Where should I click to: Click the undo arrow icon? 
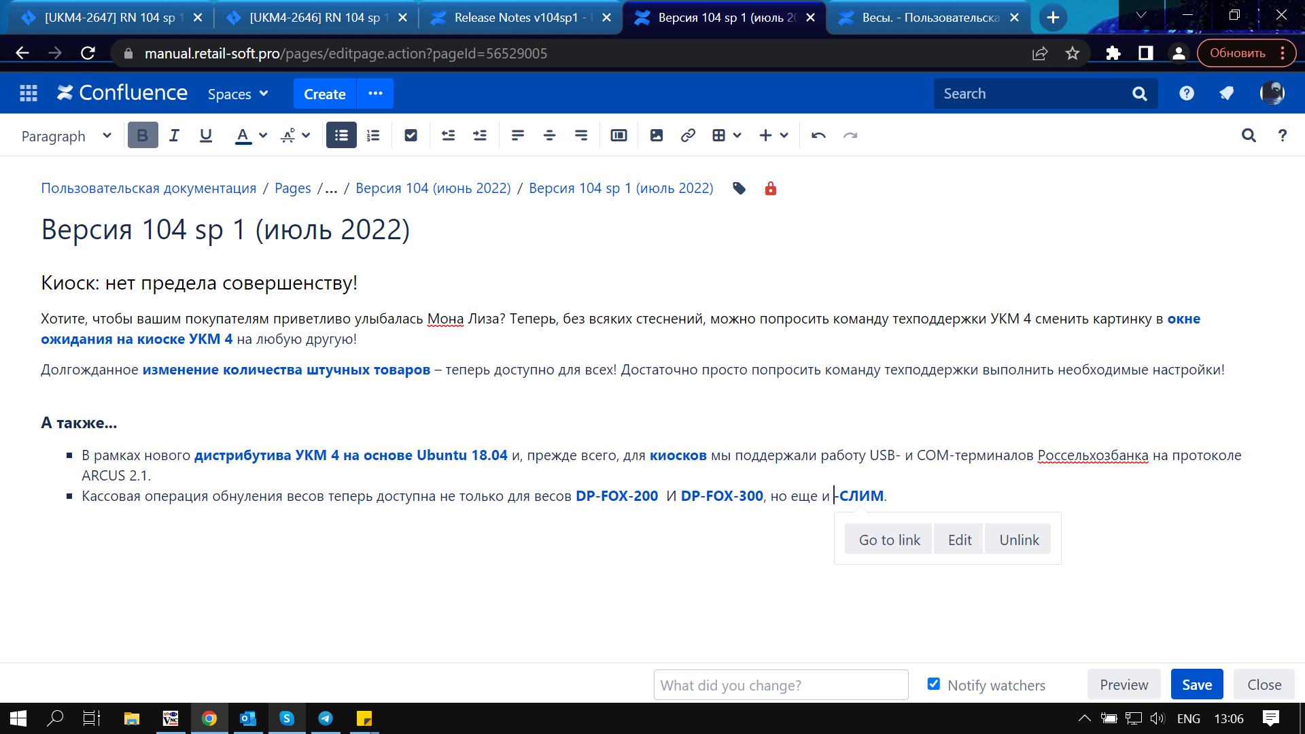818,135
